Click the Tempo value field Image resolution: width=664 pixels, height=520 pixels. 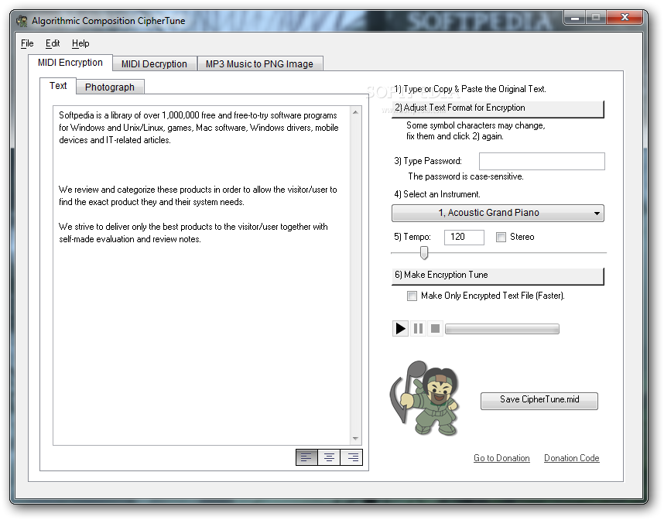(464, 237)
